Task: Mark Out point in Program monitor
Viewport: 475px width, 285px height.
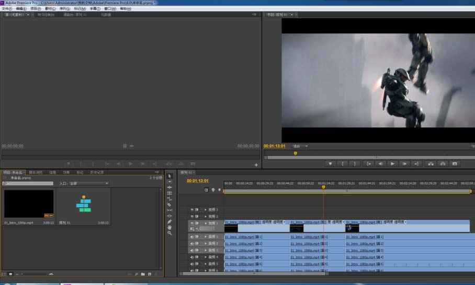Action: click(355, 164)
